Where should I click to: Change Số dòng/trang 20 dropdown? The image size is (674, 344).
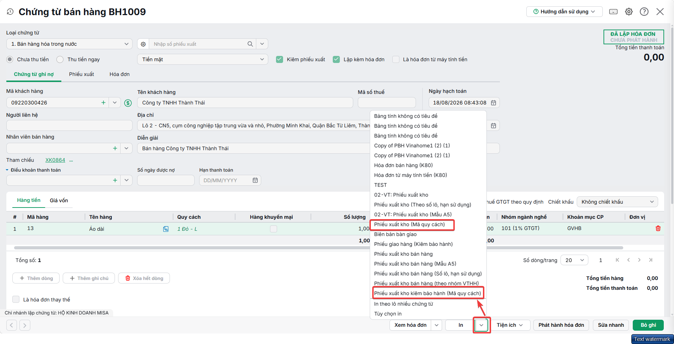[x=574, y=260]
